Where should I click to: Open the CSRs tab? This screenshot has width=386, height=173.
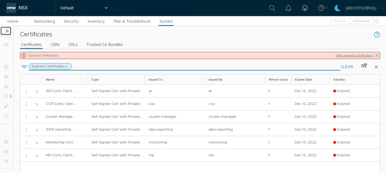click(55, 45)
